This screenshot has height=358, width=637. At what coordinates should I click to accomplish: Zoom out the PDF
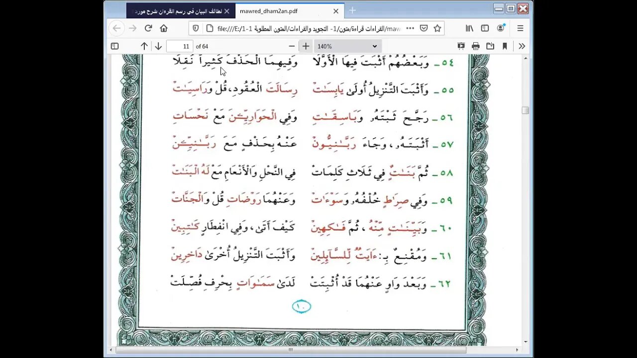[292, 46]
